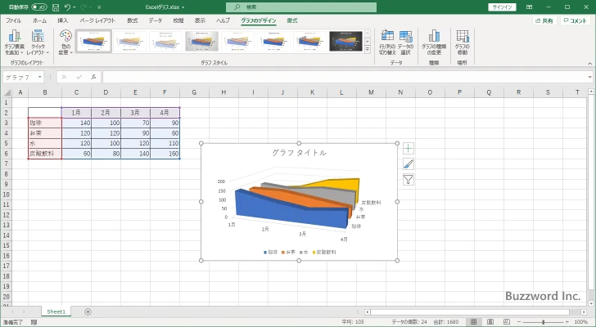
Task: Expand the Name Box dropdown
Action: 39,77
